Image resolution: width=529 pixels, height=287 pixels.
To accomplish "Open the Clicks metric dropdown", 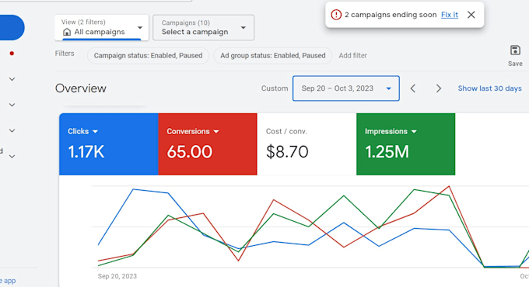I will tap(82, 131).
